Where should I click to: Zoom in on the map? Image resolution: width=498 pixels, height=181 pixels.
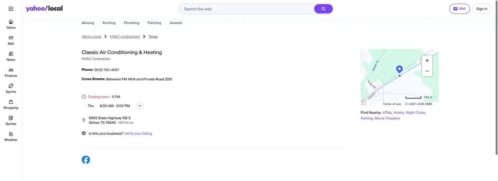(427, 61)
